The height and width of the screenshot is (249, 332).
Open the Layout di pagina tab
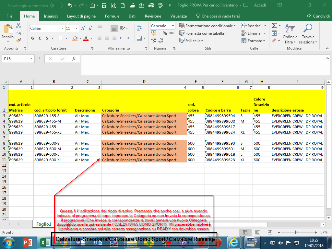click(x=81, y=16)
